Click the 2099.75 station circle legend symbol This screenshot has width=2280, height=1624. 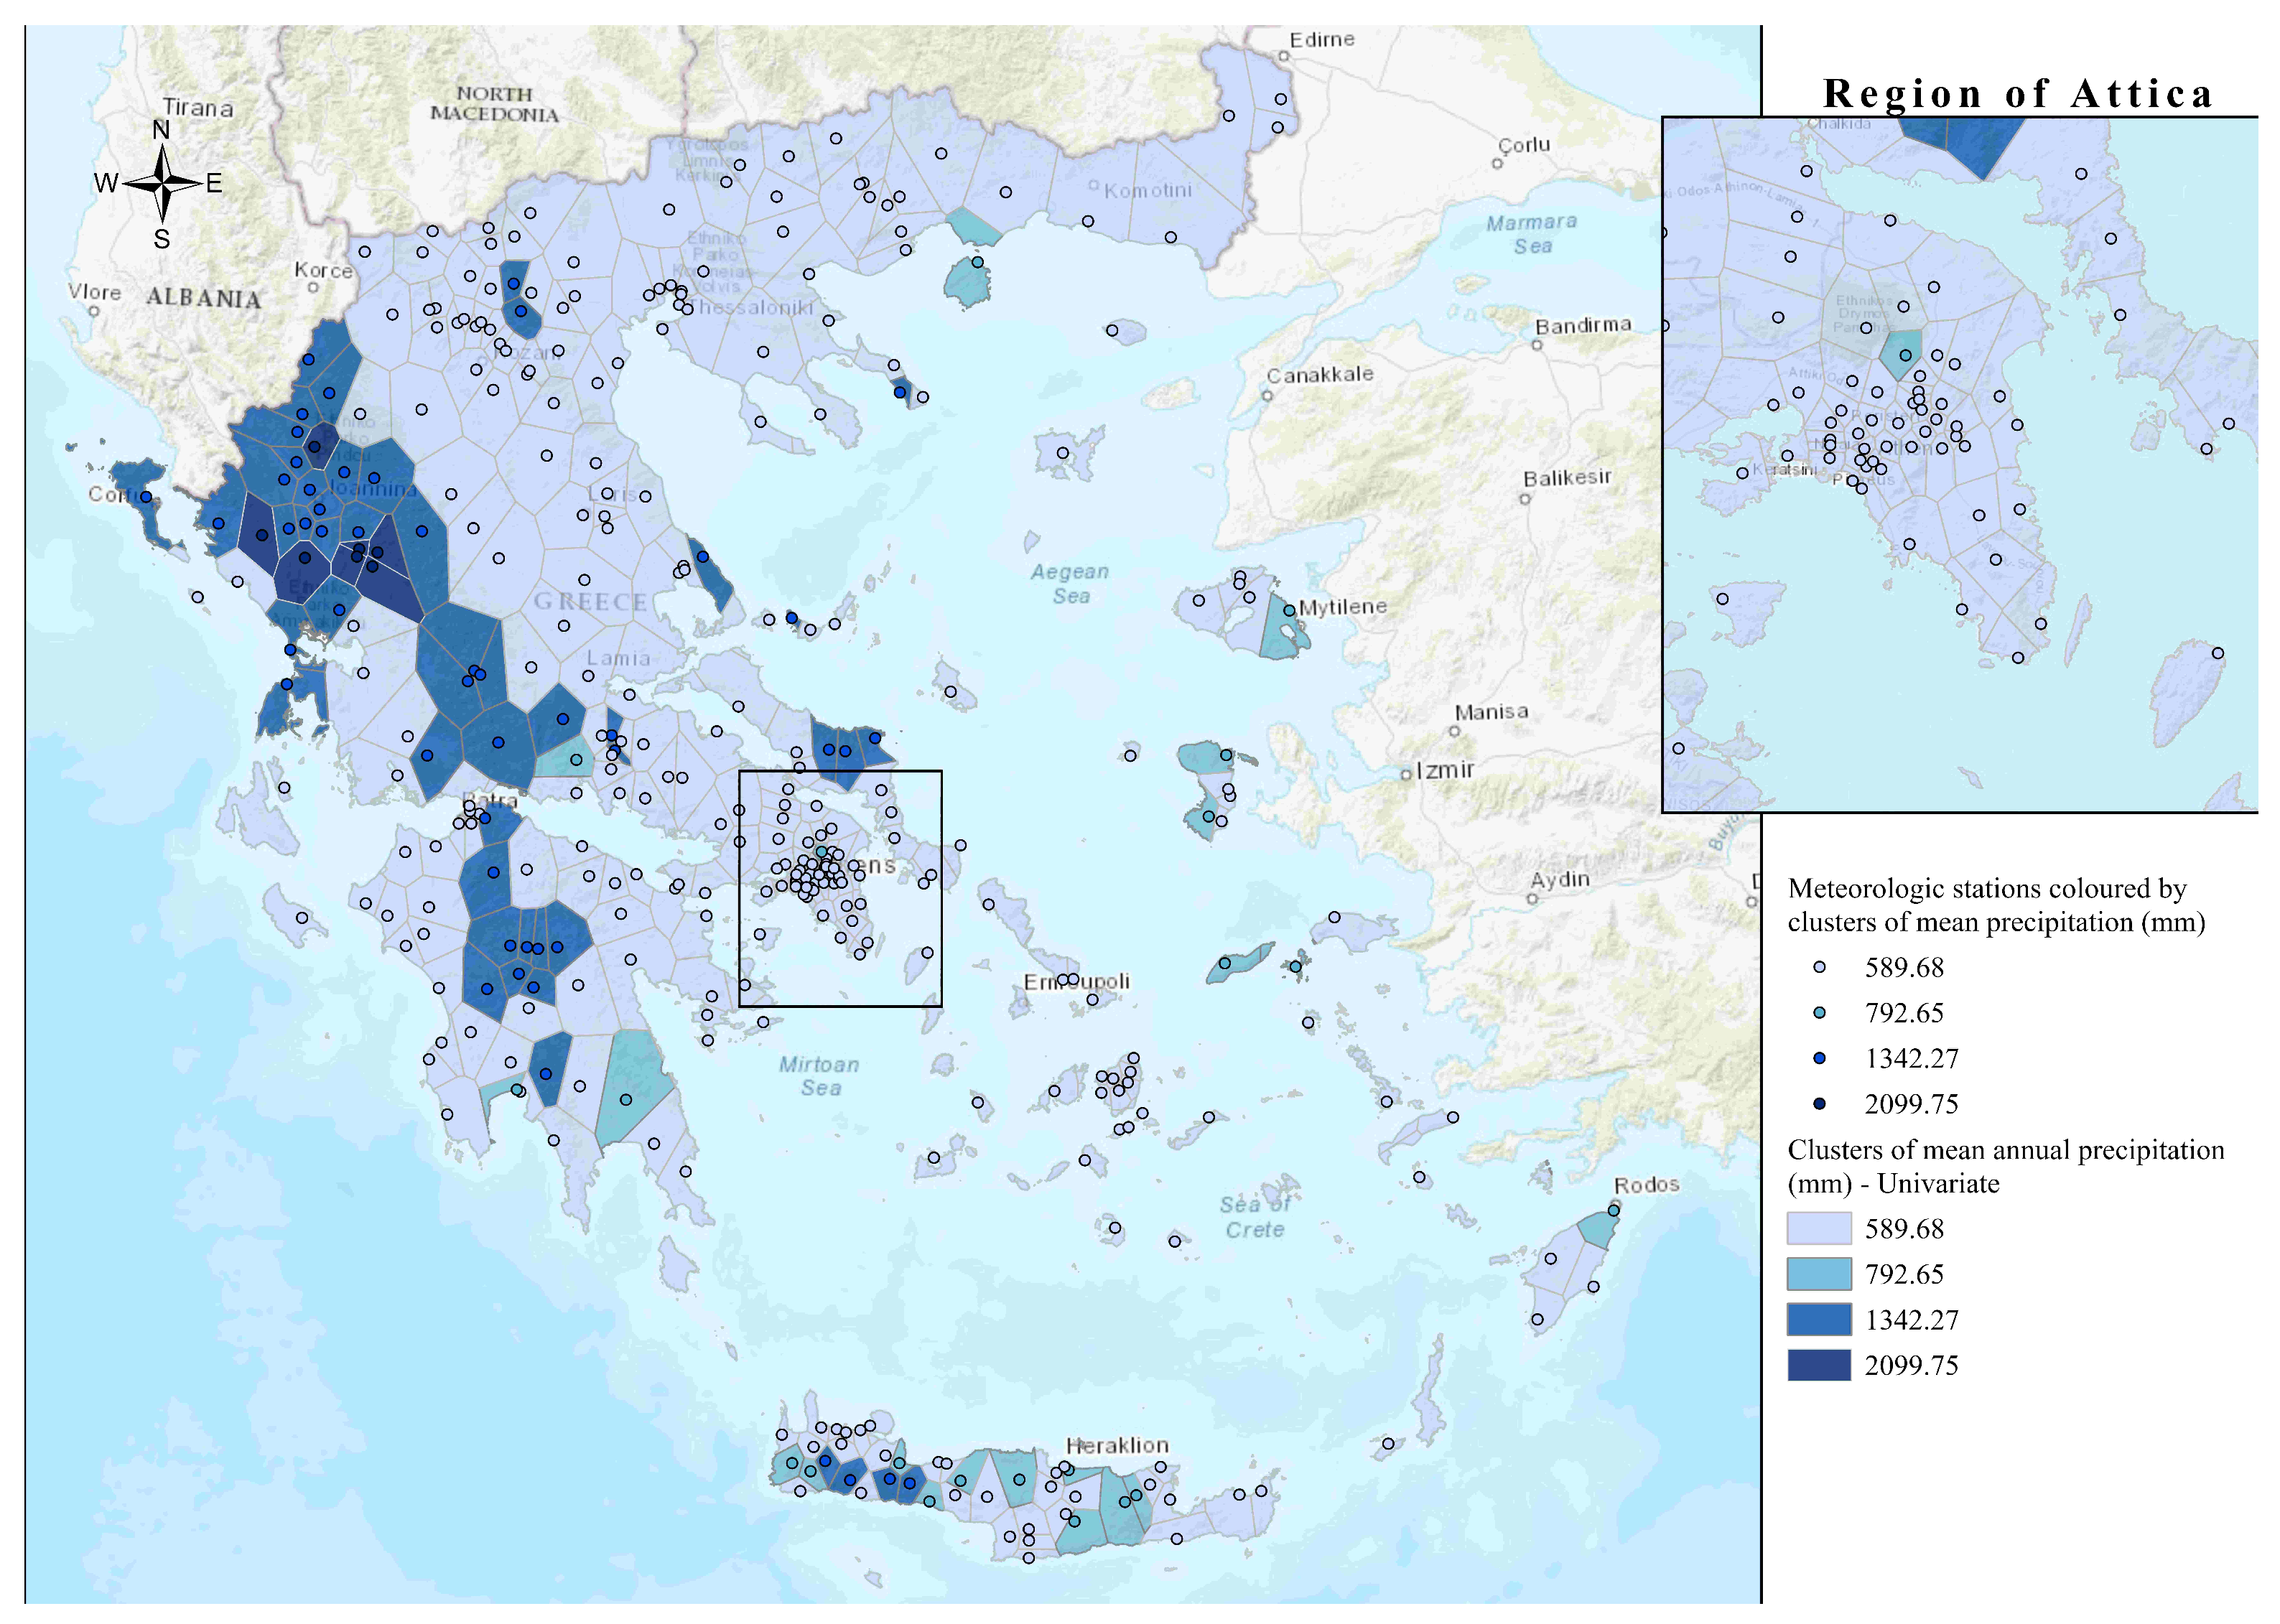click(x=1819, y=1104)
